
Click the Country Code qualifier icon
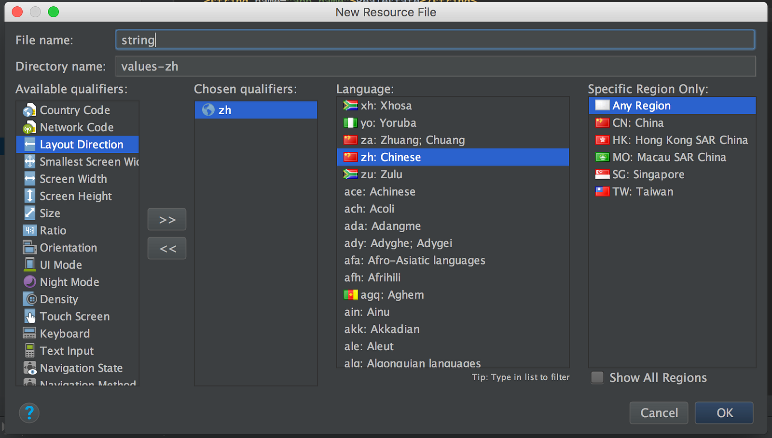tap(29, 110)
